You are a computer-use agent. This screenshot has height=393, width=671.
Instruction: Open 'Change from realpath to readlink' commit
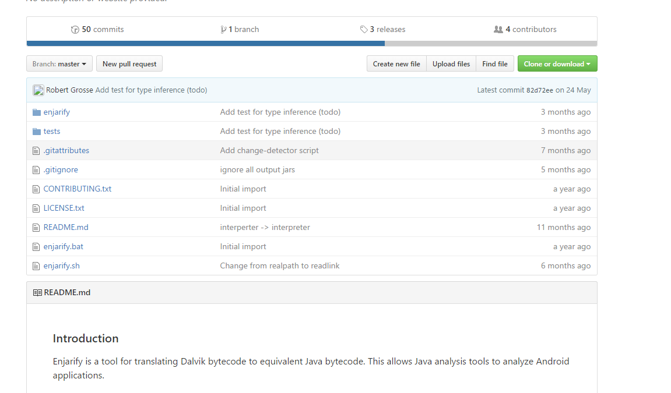click(x=280, y=265)
